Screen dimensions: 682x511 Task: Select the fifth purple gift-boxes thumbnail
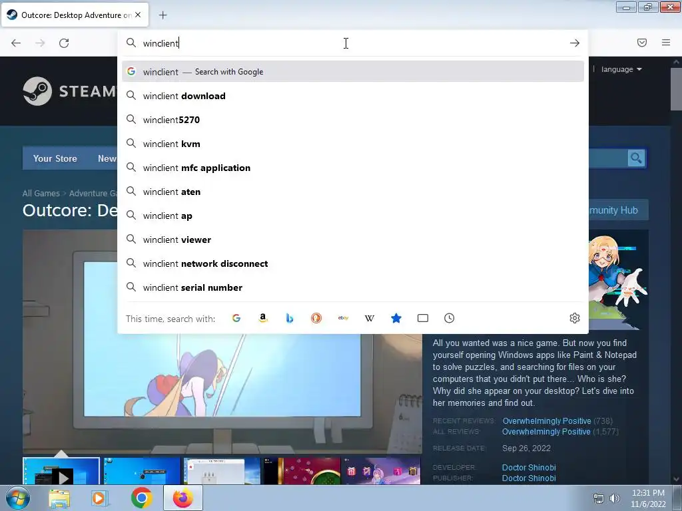click(382, 471)
